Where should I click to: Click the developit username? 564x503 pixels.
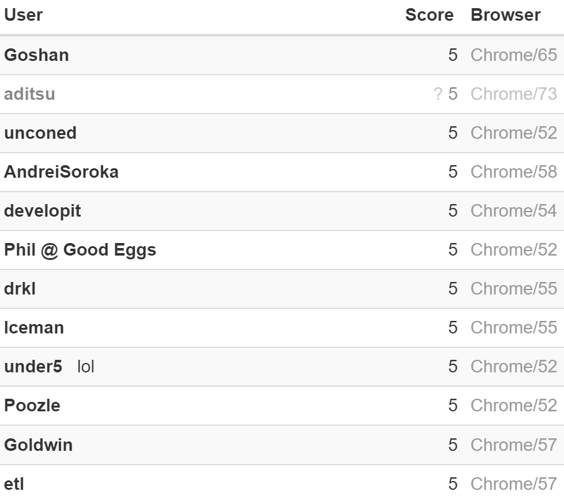coord(43,211)
